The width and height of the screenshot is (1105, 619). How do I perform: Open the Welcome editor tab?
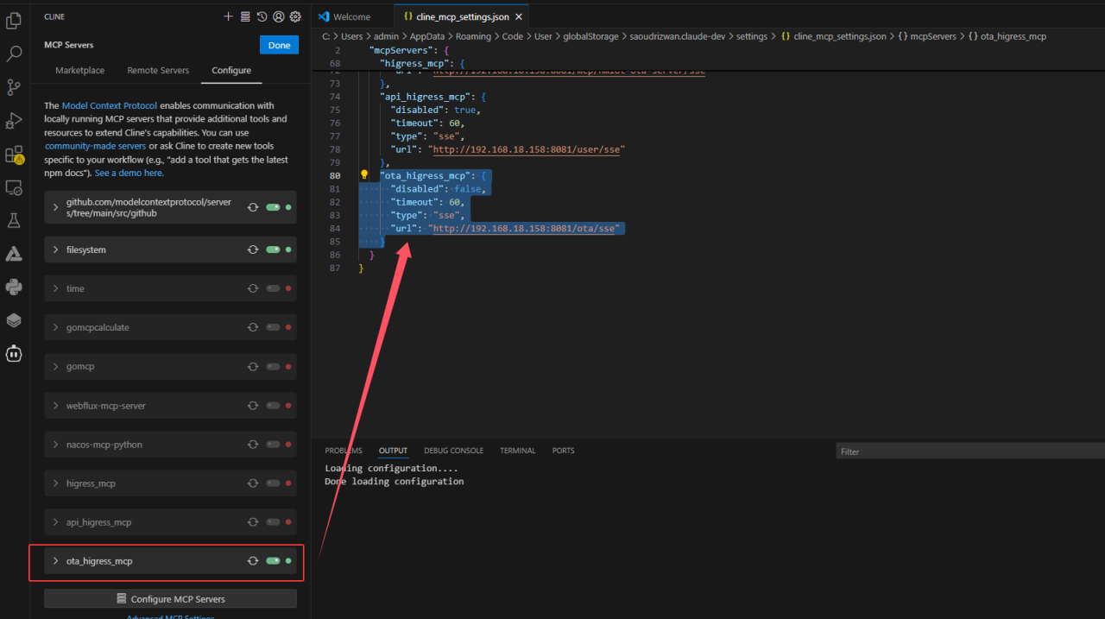[344, 16]
